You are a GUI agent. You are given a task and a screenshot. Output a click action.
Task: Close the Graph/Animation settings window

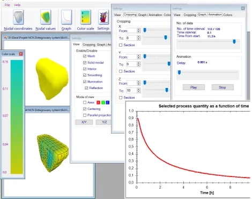pyautogui.click(x=243, y=8)
